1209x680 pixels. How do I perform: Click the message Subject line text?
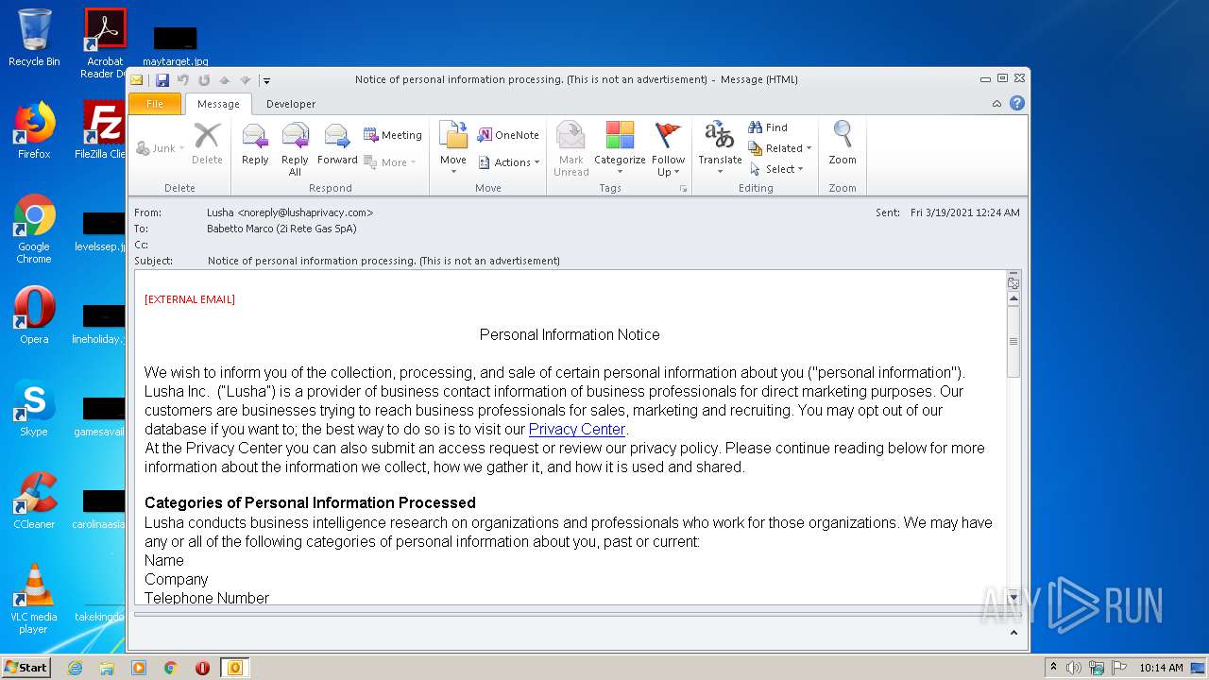[x=383, y=261]
